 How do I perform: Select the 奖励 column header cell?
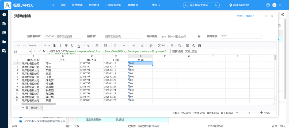coord(140,60)
